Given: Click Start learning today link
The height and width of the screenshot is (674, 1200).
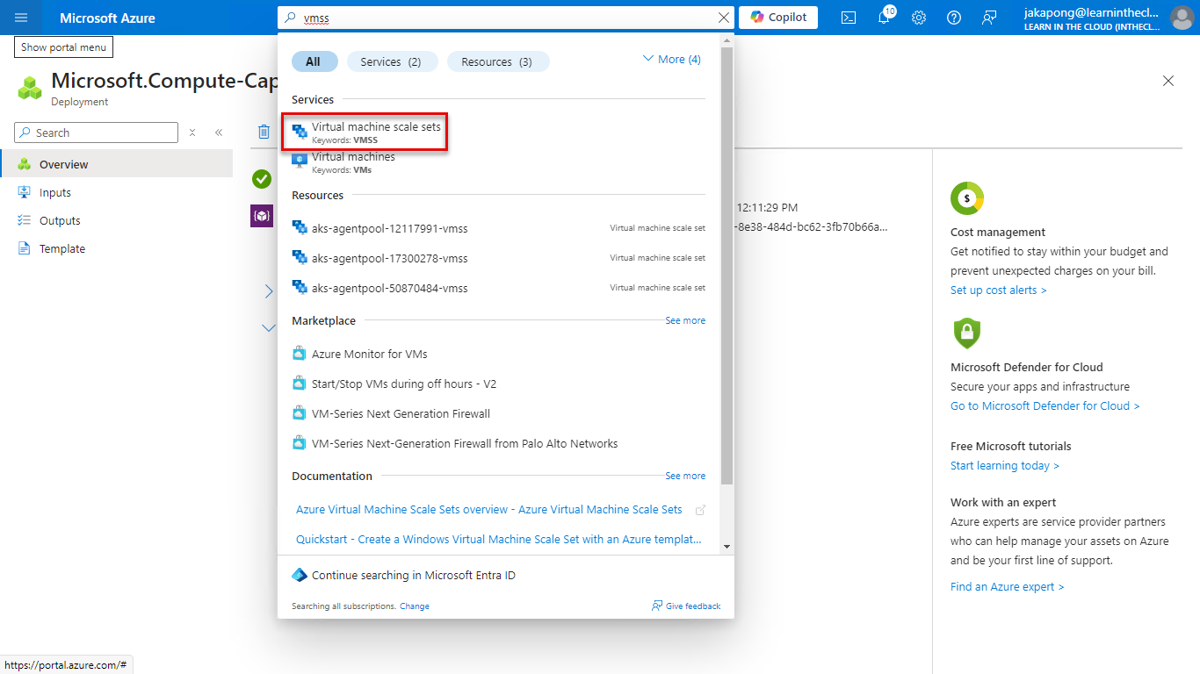Looking at the screenshot, I should [x=1004, y=466].
